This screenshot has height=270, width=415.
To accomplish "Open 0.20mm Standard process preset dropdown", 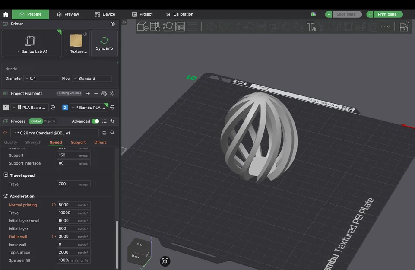I will tap(54, 133).
